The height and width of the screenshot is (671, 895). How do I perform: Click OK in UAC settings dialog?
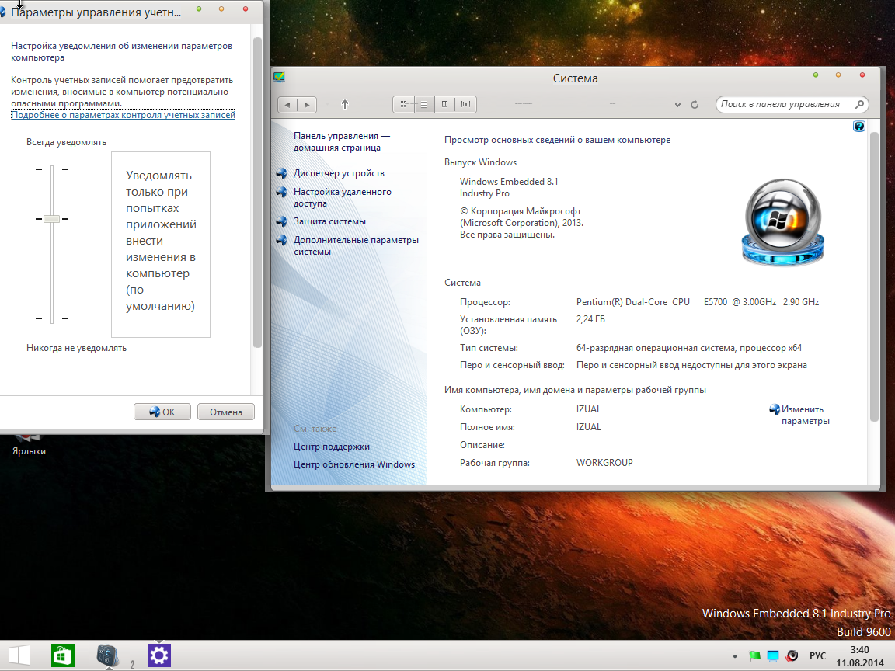click(162, 412)
